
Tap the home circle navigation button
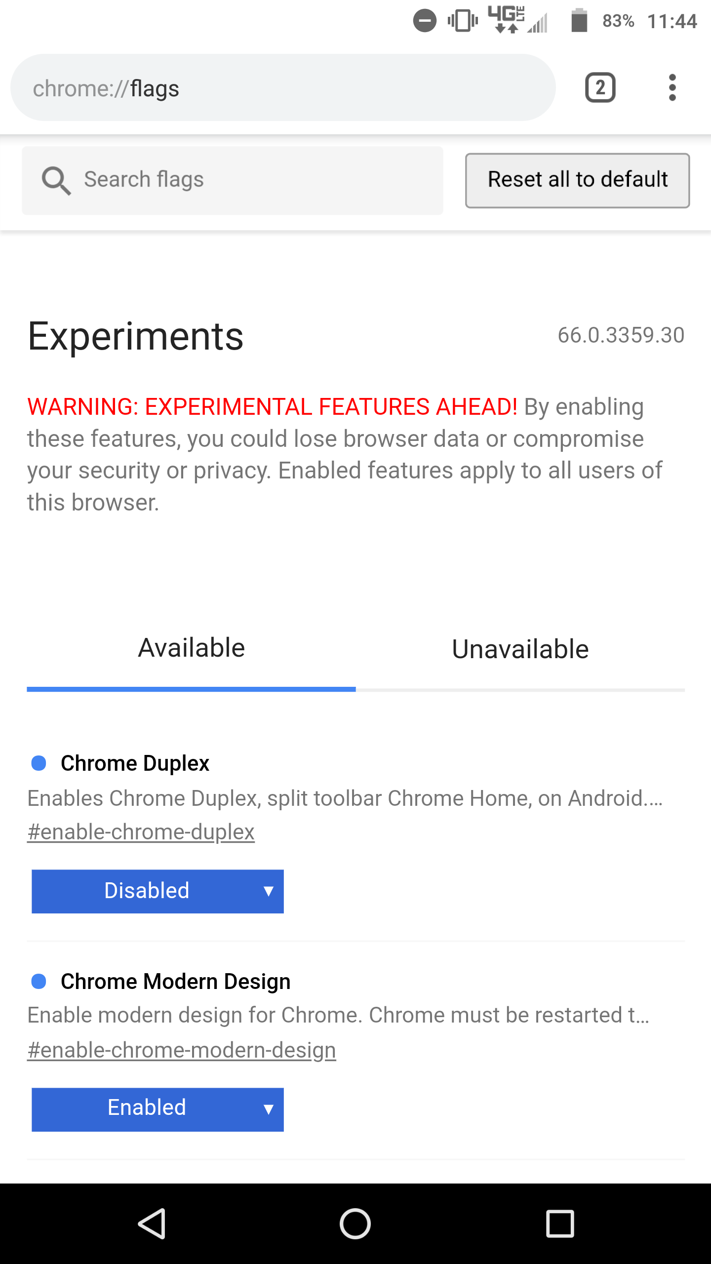click(x=355, y=1223)
